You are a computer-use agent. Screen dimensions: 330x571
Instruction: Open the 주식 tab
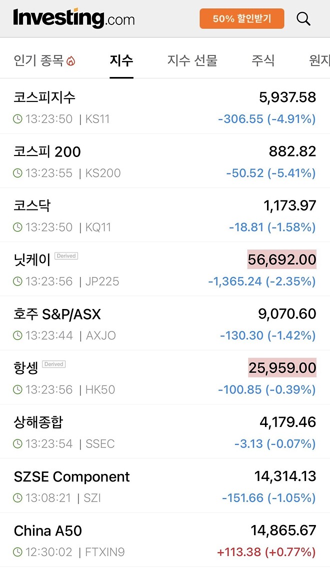(263, 59)
